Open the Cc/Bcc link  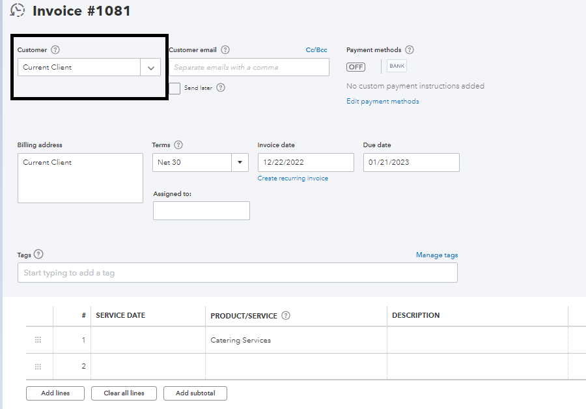(316, 49)
